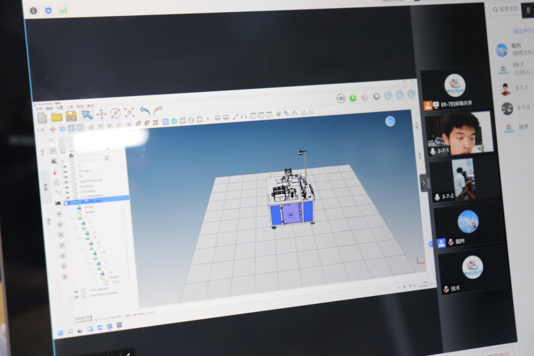
Task: Click the zoom-to-fit converging arrows icon
Action: (x=130, y=112)
